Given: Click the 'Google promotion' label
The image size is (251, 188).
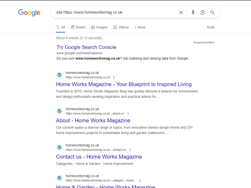Looking at the screenshot, I should click(x=204, y=42).
